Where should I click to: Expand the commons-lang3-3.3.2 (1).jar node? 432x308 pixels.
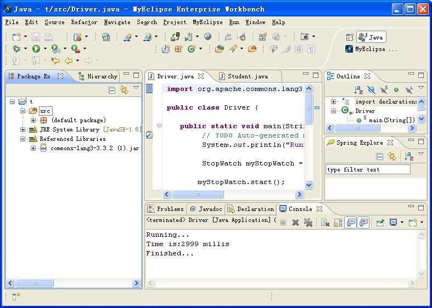33,148
